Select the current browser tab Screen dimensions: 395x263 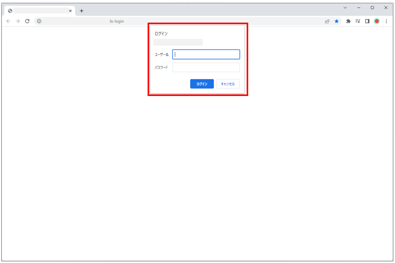point(38,11)
